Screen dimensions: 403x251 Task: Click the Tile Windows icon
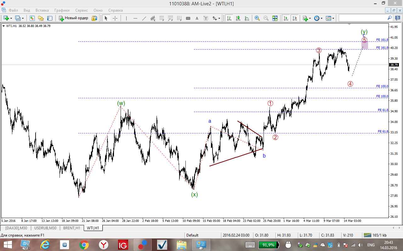(275, 18)
